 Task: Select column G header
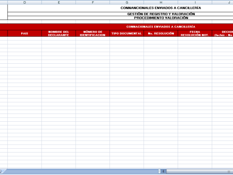127,2
